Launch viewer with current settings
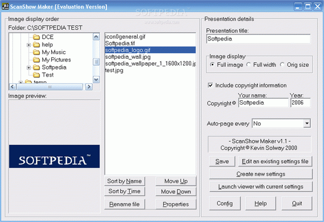The height and width of the screenshot is (222, 324). (x=261, y=187)
